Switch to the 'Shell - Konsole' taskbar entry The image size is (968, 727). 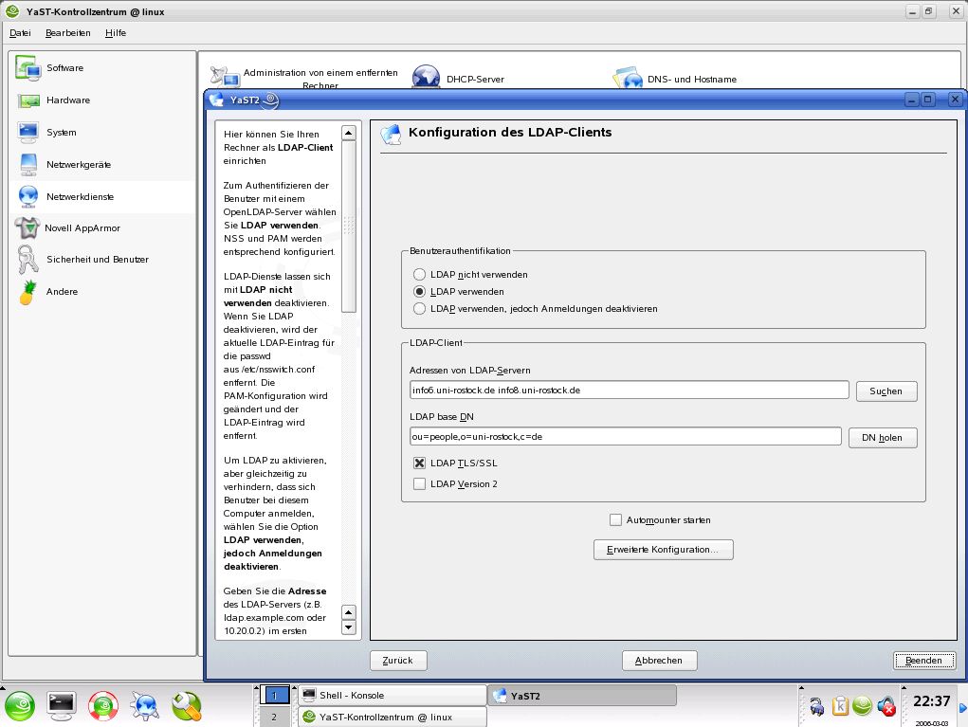[393, 695]
